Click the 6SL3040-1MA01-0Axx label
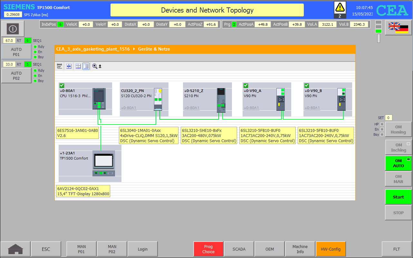 point(149,135)
